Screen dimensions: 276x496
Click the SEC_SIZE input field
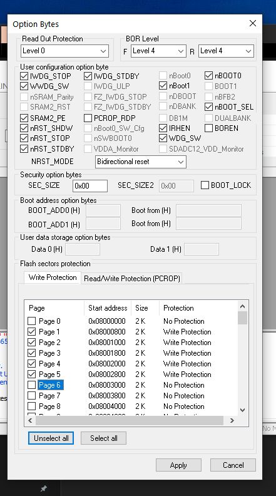90,185
